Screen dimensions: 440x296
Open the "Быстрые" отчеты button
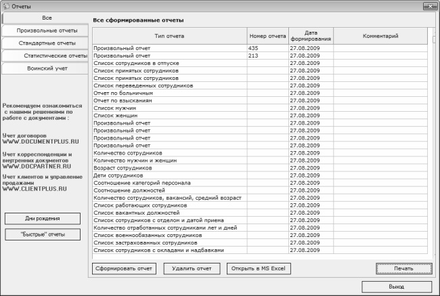coord(42,234)
